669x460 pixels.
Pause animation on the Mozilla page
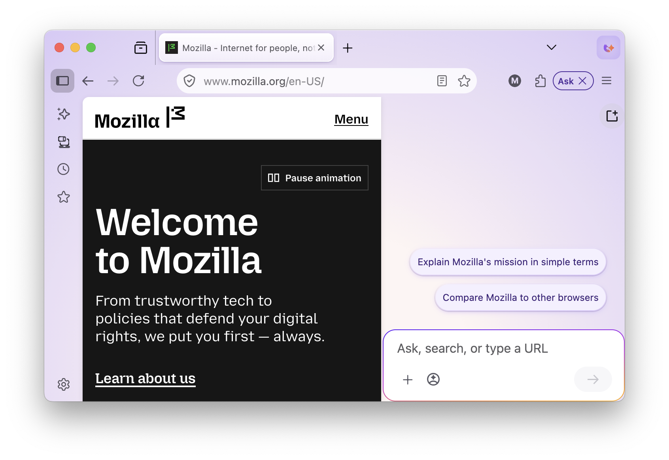[314, 178]
